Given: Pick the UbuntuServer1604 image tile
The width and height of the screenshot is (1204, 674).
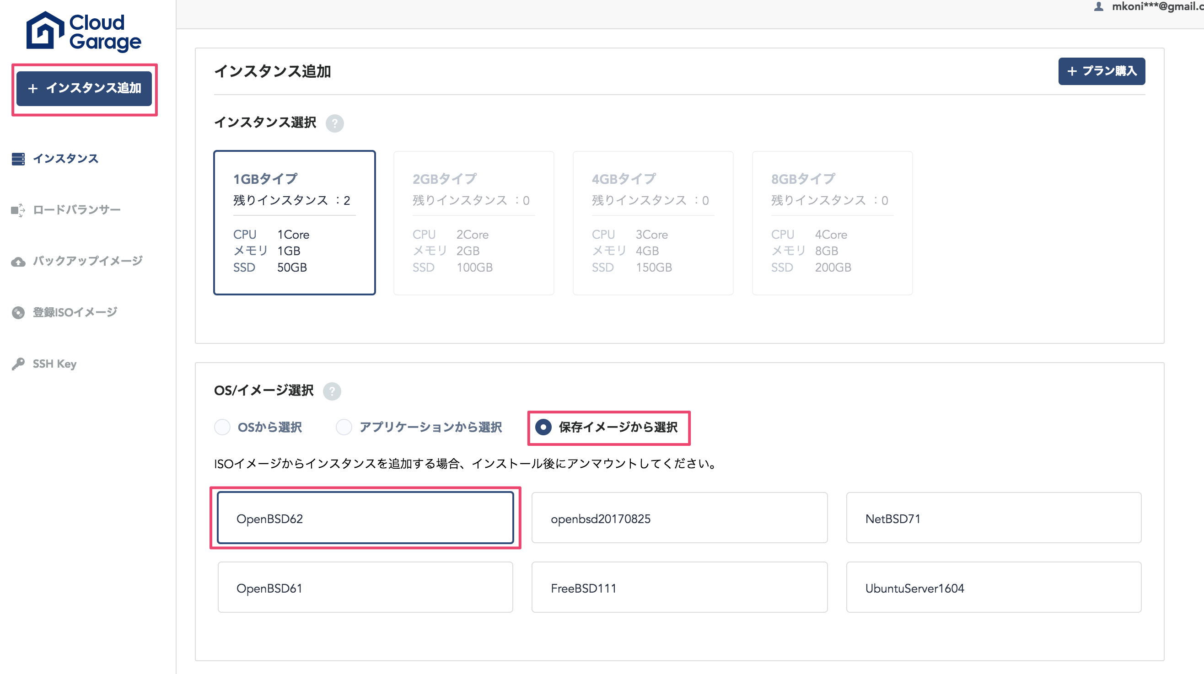Looking at the screenshot, I should [993, 588].
